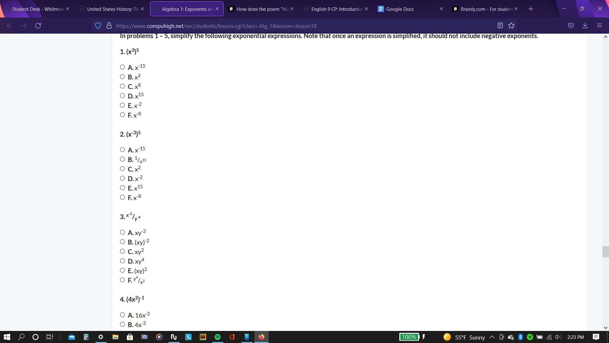Viewport: 609px width, 343px height.
Task: Open the Pocket save icon
Action: pos(571,26)
